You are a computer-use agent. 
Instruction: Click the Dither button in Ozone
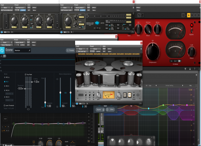point(112,110)
